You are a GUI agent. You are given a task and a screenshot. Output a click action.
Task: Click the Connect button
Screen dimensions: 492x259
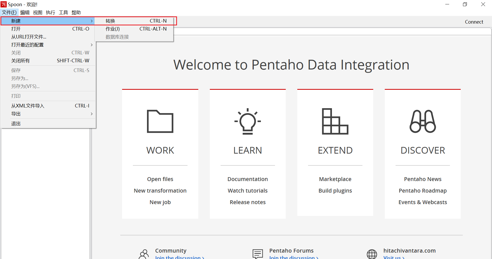(x=474, y=22)
